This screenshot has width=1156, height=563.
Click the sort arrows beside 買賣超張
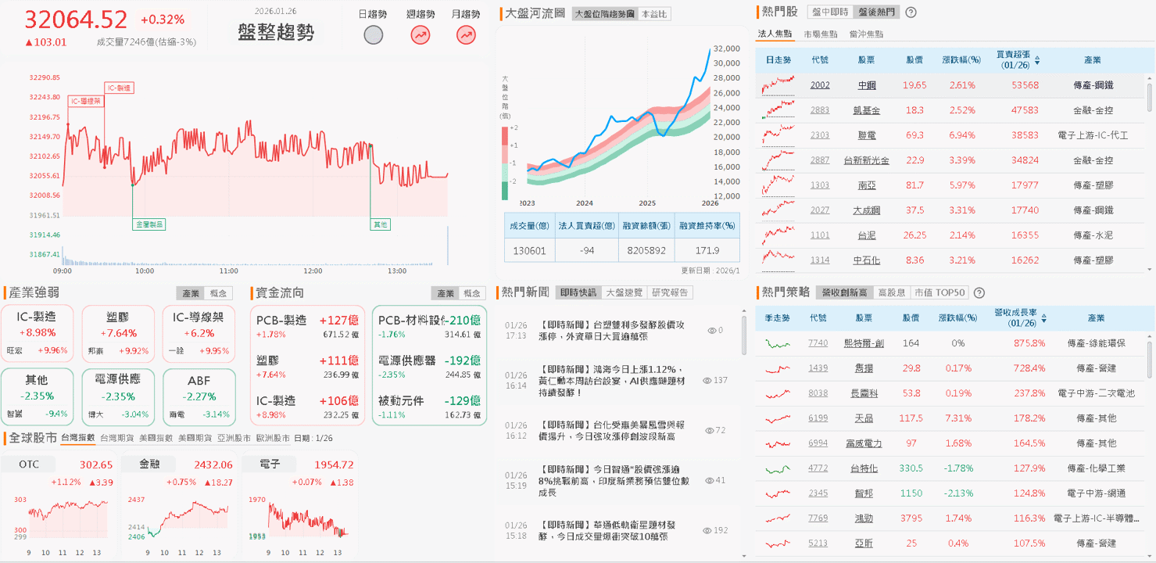click(1037, 60)
